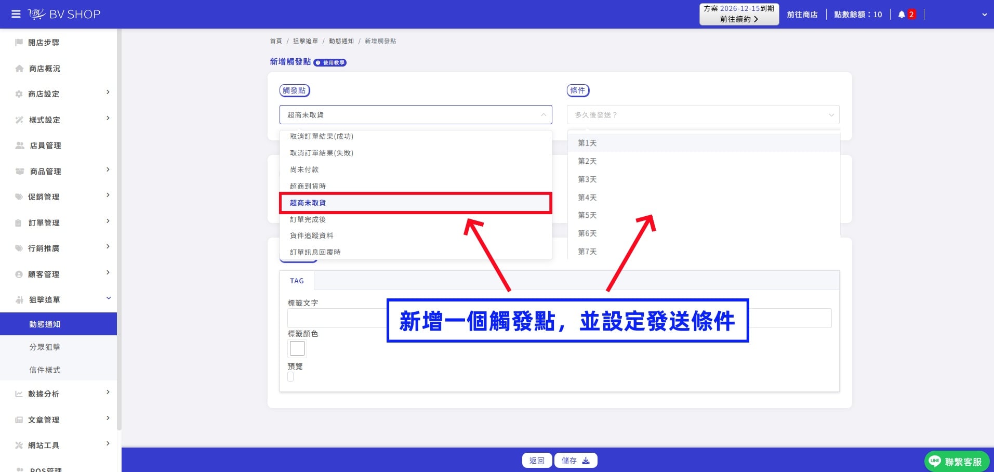Open the 觸發點 dropdown showing 超商未取貨
The width and height of the screenshot is (994, 472).
tap(416, 115)
